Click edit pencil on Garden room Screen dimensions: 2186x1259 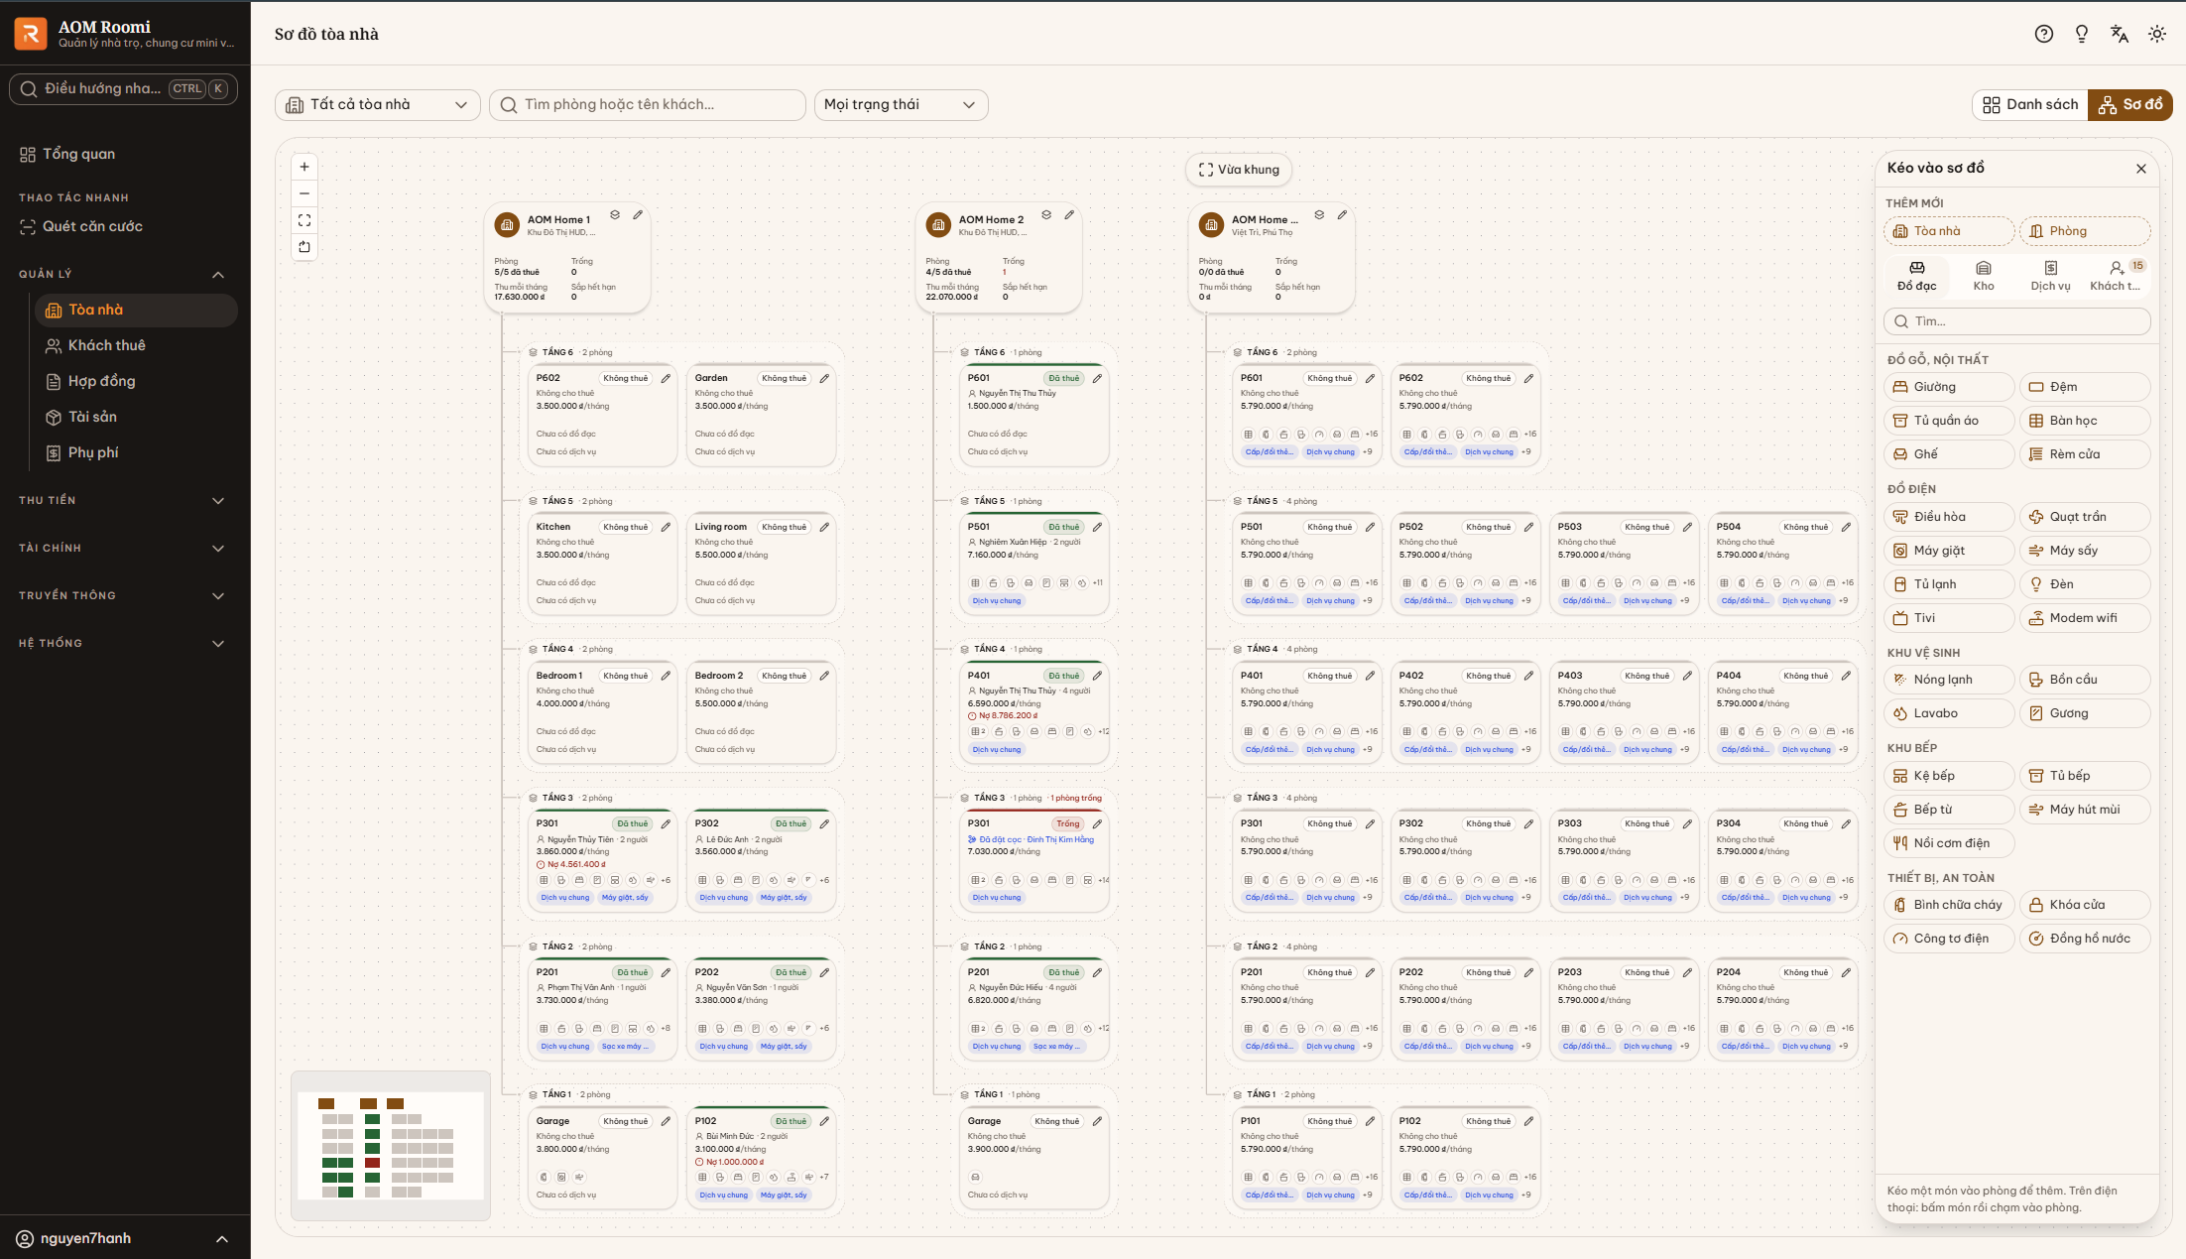coord(824,378)
